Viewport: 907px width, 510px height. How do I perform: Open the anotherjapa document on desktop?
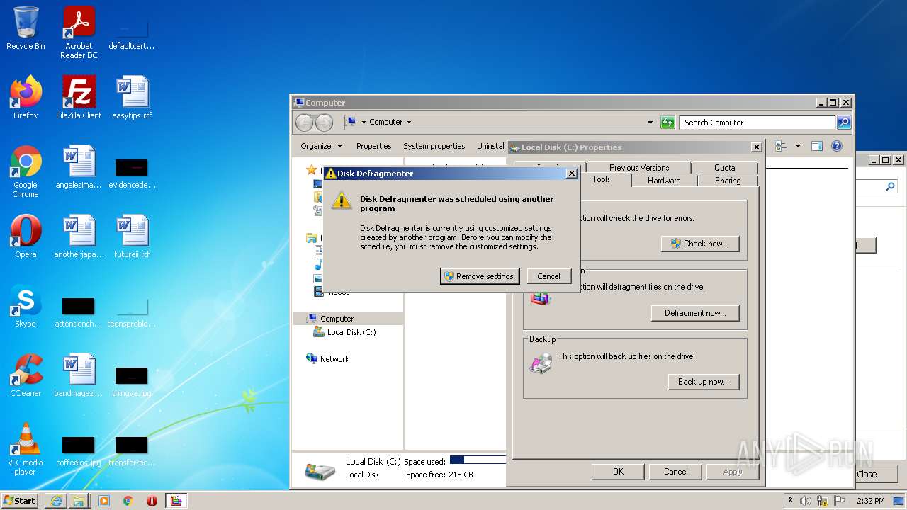point(79,237)
